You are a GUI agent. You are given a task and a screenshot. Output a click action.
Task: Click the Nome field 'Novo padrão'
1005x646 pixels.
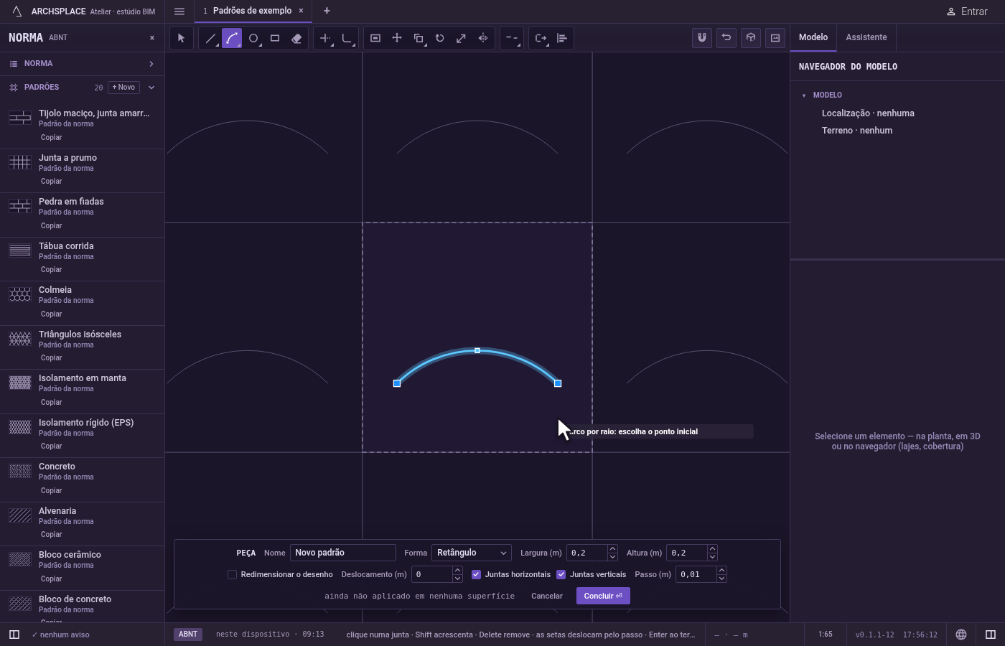click(x=343, y=553)
